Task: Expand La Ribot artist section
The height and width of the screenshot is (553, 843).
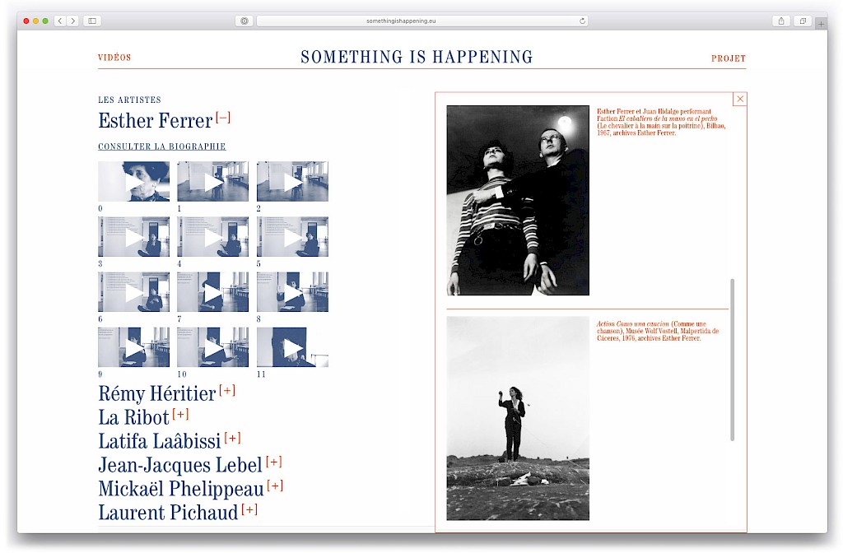Action: click(x=180, y=414)
